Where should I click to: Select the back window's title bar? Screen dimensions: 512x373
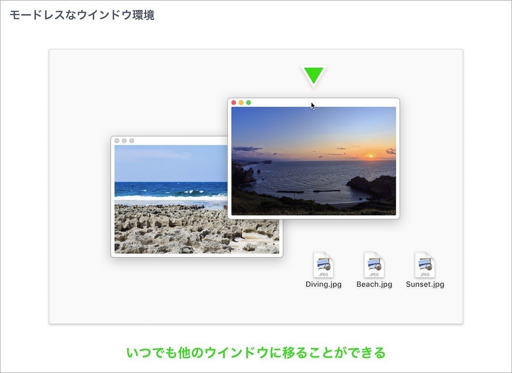(179, 140)
